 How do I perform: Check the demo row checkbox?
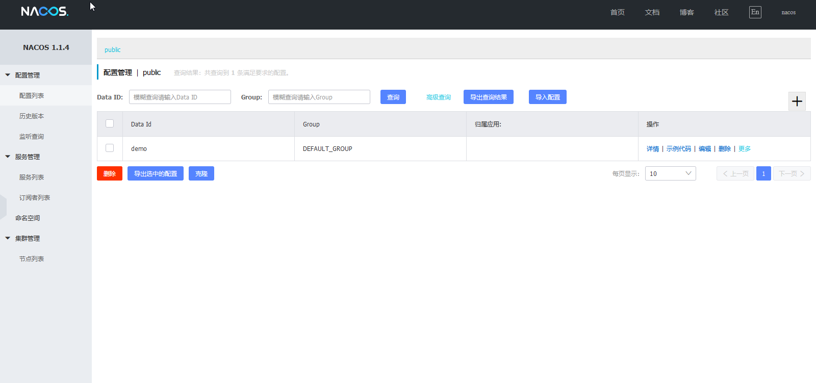click(x=110, y=148)
